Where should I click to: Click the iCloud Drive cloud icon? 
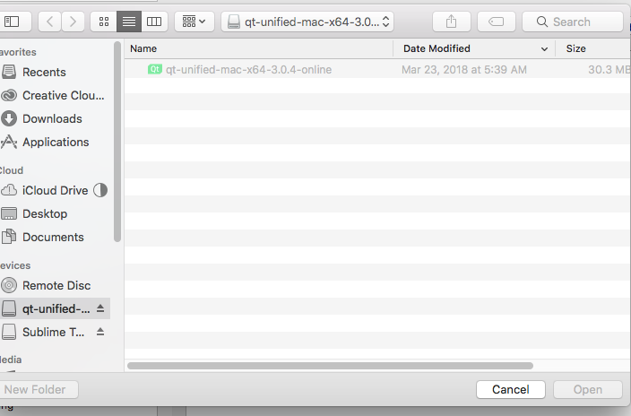(9, 190)
